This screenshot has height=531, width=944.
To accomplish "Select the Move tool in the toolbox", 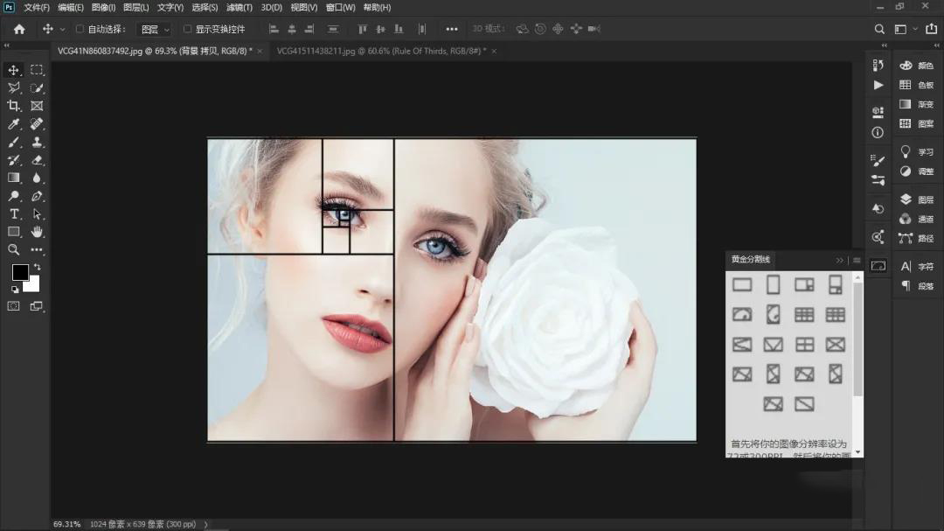I will coord(14,70).
